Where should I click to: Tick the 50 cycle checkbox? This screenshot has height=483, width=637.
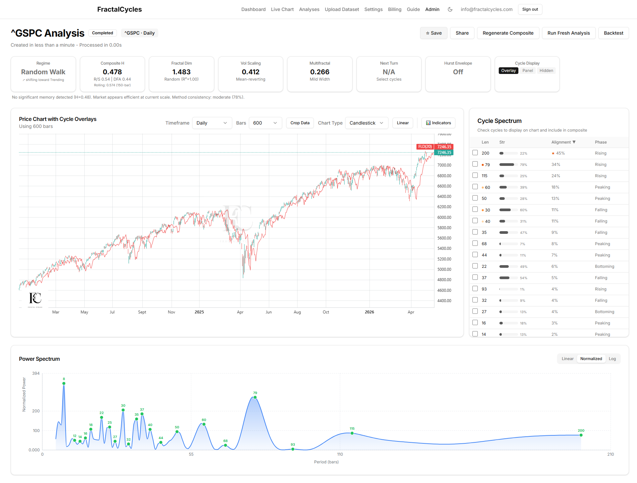pos(475,198)
